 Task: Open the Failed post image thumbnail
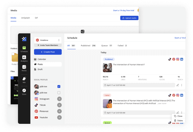tap(107, 104)
